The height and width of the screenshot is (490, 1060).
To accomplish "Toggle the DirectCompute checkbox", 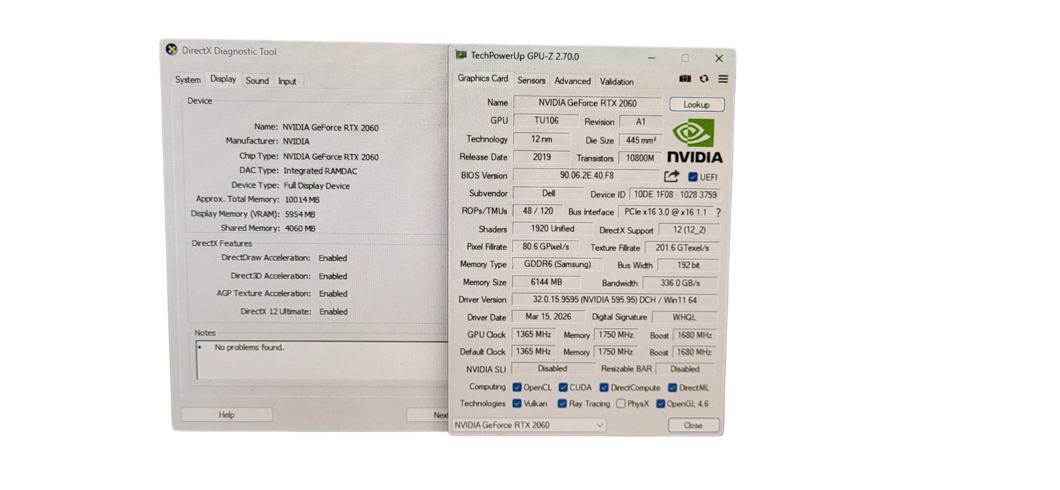I will 604,387.
